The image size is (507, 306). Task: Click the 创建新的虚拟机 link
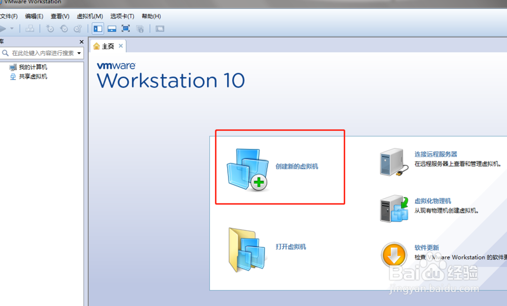click(x=297, y=166)
